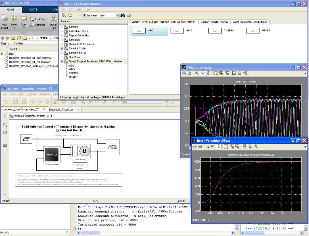This screenshot has height=236, width=309.
Task: Toggle floating scope in PWM Duty Cycles toolbar
Action: (x=234, y=73)
